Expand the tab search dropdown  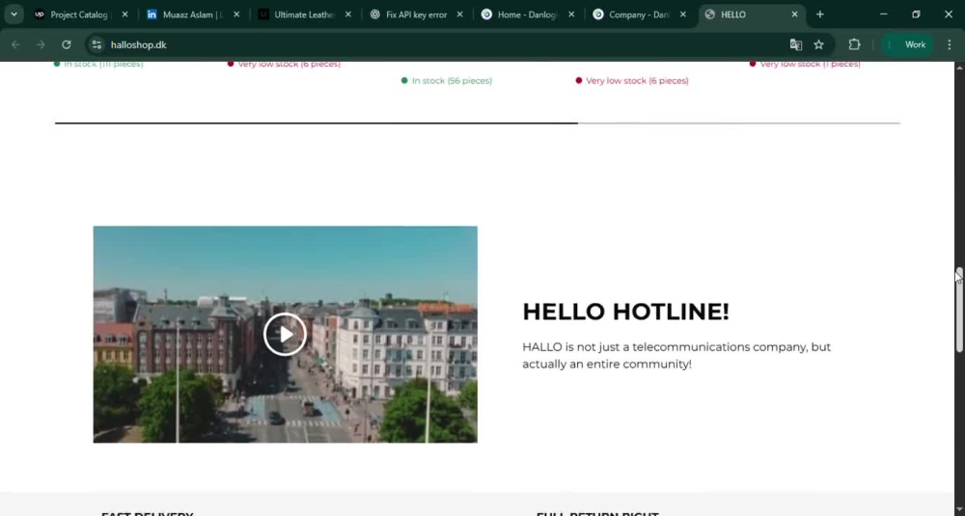(14, 14)
